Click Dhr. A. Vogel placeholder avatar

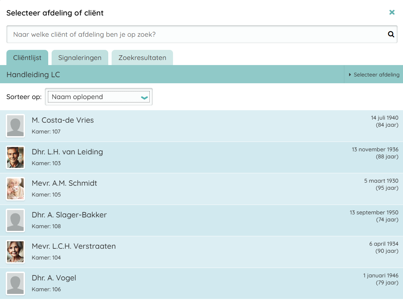16,283
